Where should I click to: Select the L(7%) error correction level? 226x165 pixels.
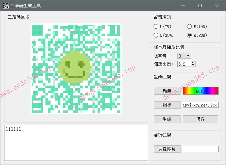click(162, 27)
